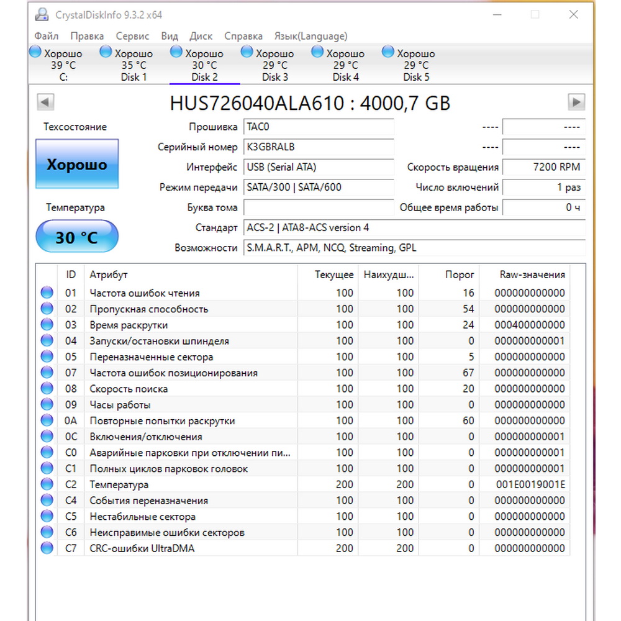Select the 'Время раскрутки' attribute text

(129, 325)
